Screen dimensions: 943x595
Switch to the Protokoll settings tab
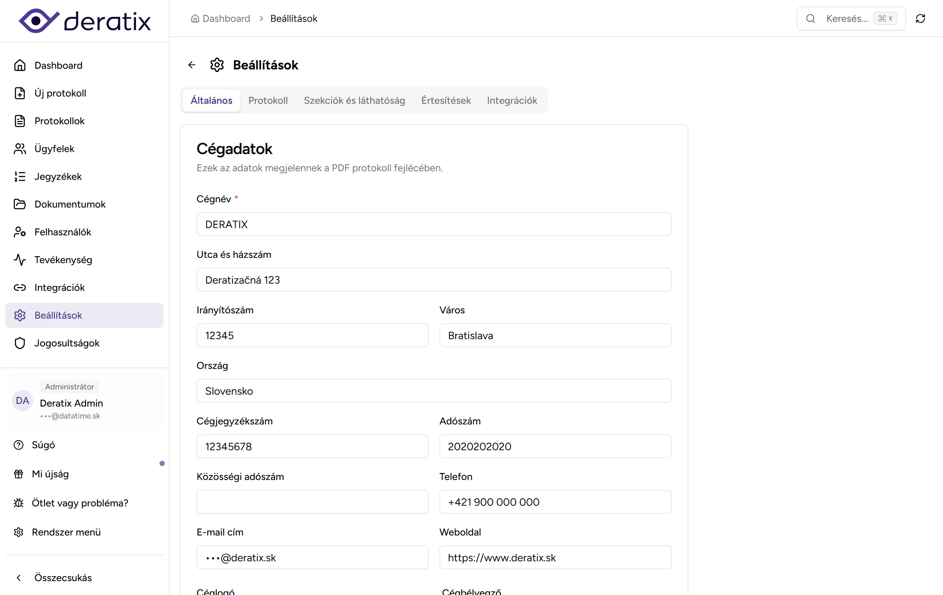pos(268,100)
